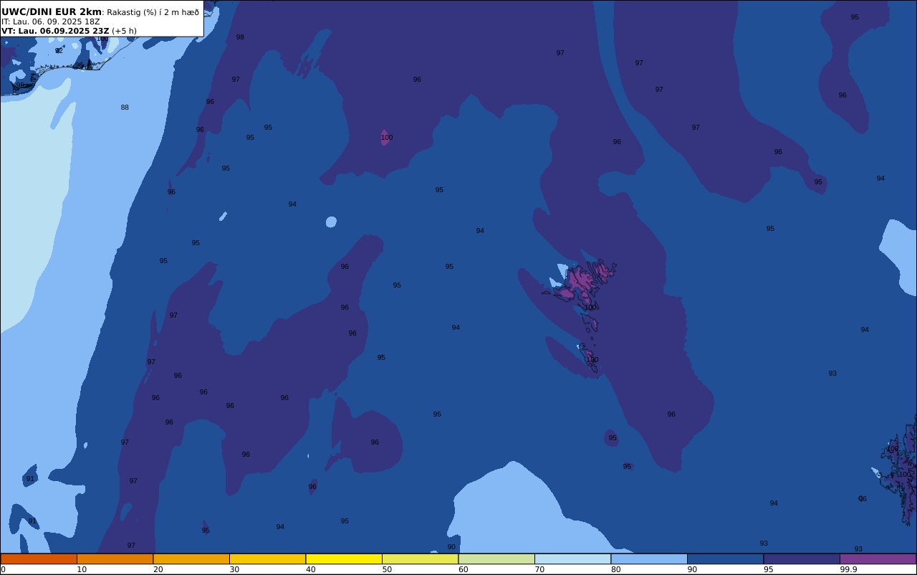
Task: Select the "Rakastig (%) í 2 m hæð" caption
Action: tap(153, 12)
